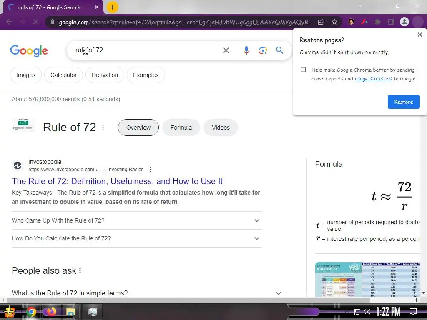Open the volume speaker icon in tray

[367, 312]
